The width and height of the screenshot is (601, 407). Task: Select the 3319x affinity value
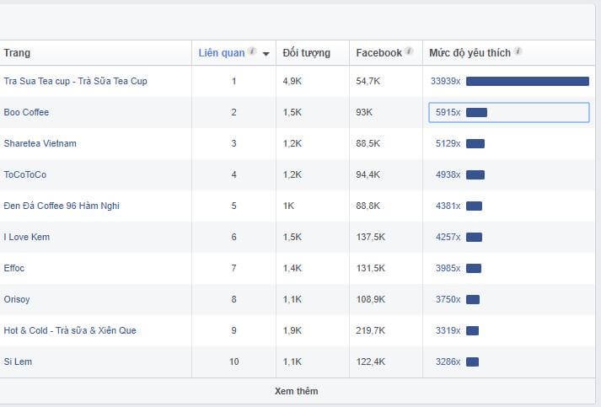click(448, 330)
